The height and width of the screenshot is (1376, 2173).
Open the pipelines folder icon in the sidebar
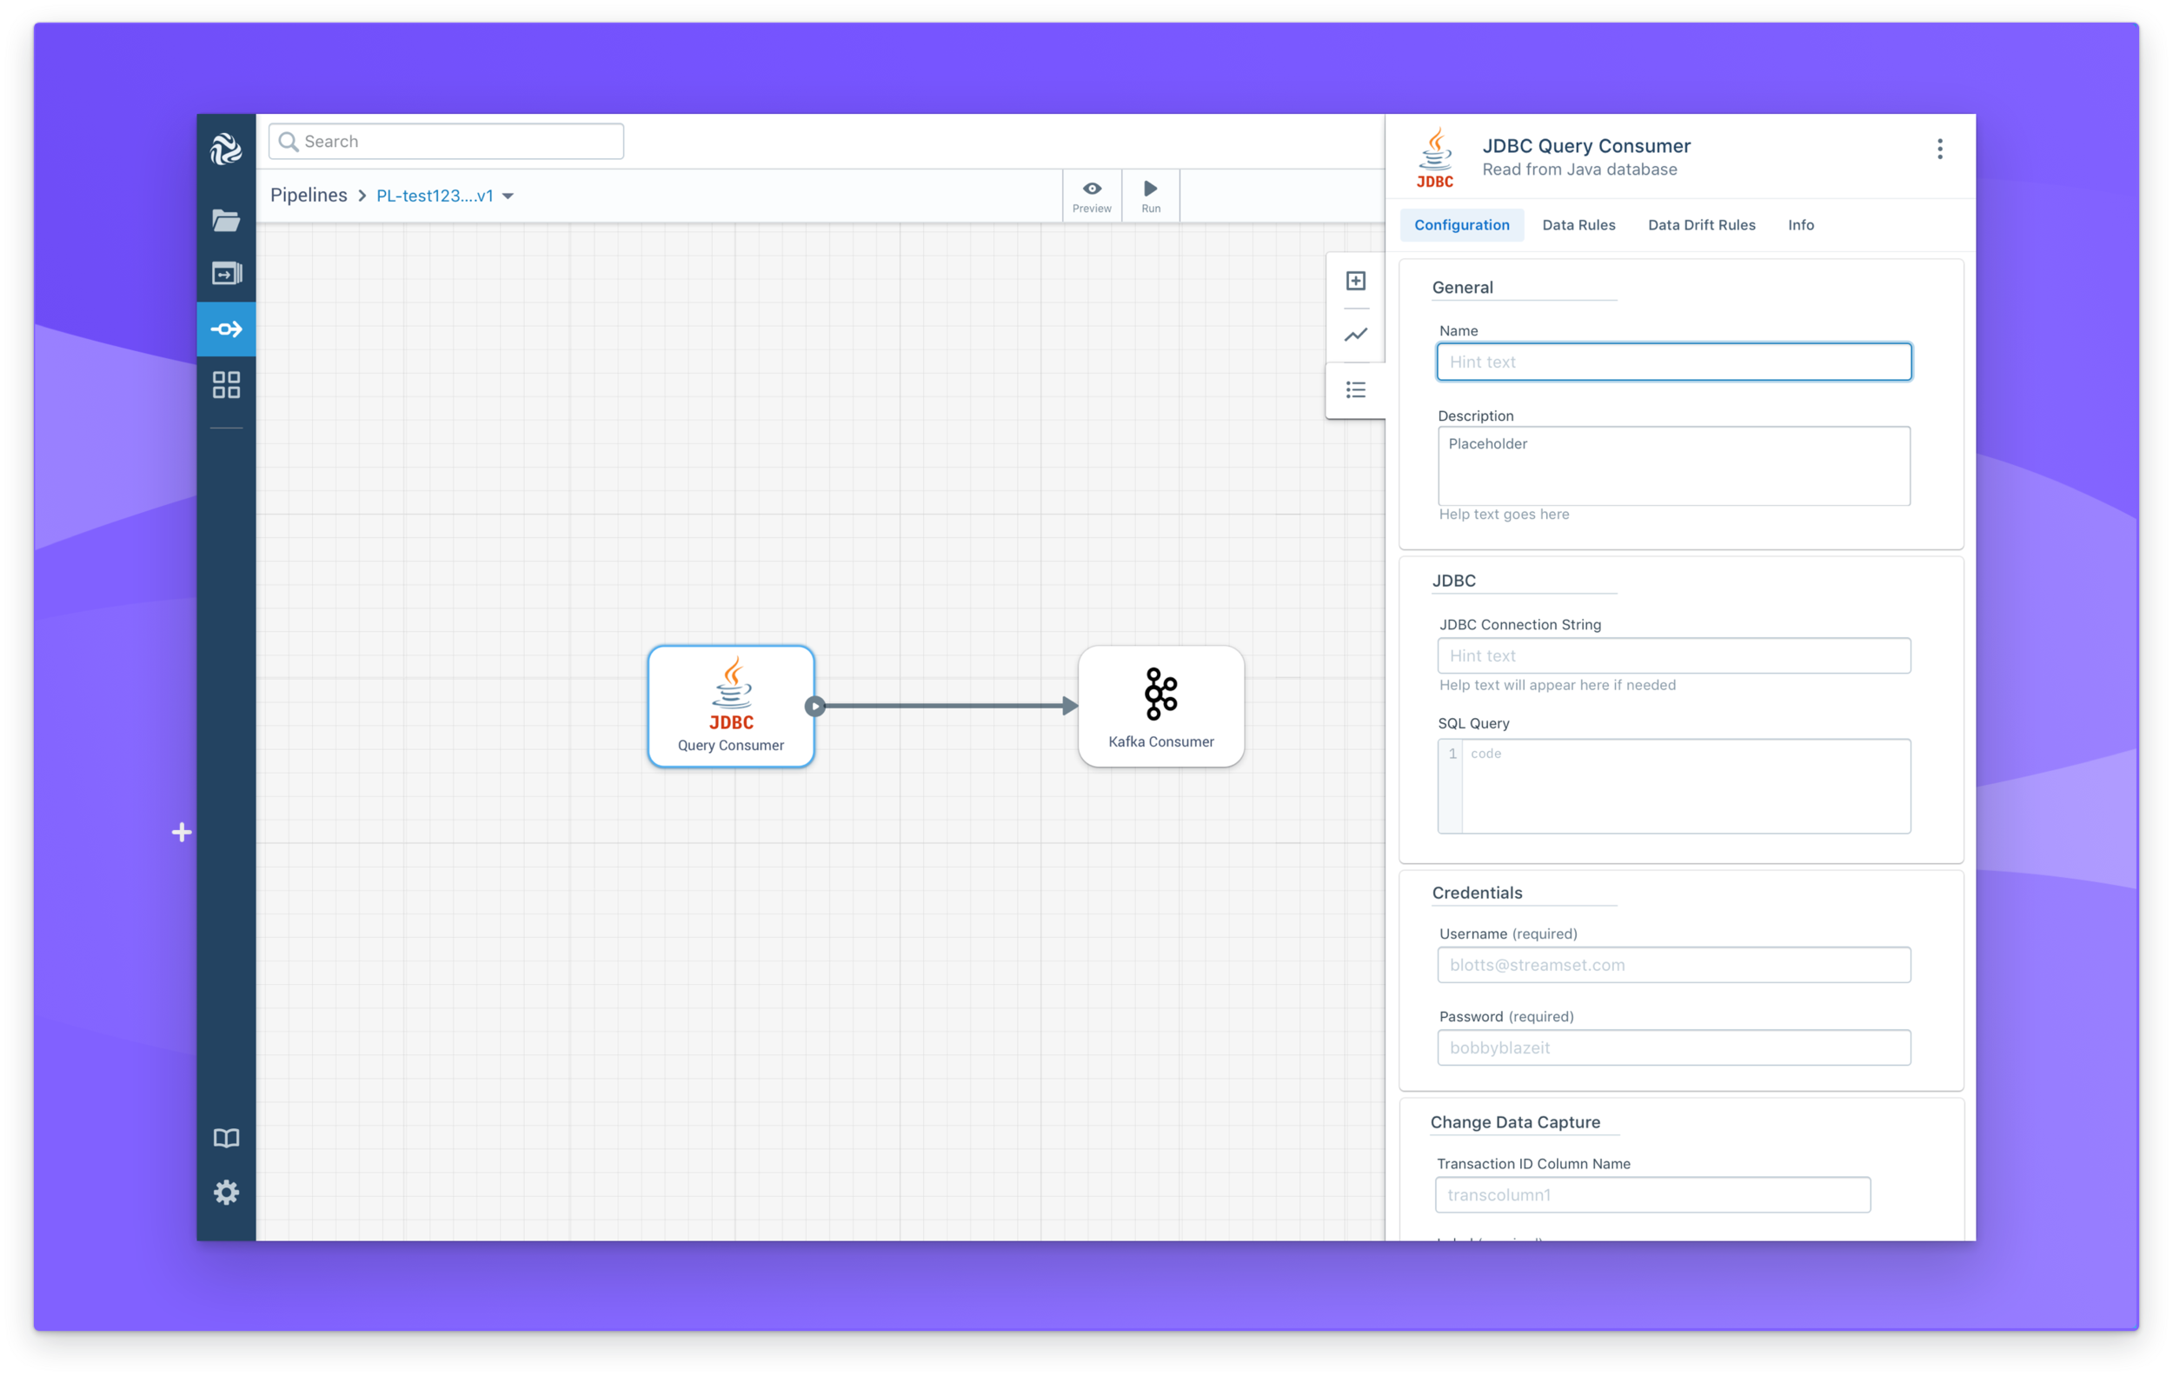227,220
